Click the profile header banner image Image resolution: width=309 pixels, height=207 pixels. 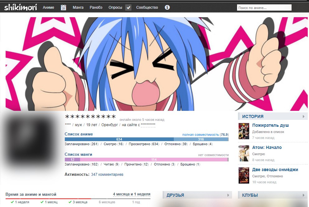(156, 64)
